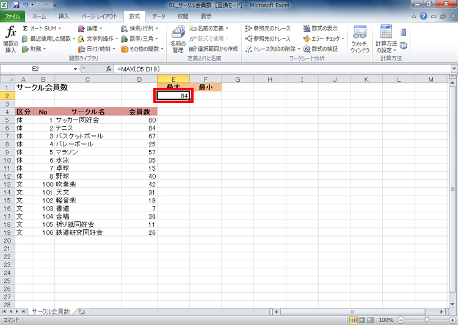Switch to Page Break Preview in status bar
The image size is (458, 325).
click(370, 320)
